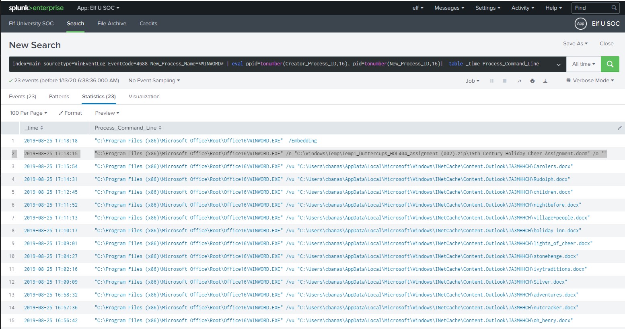Click the Share job arrow icon
Viewport: 625px width, 329px height.
coord(519,81)
